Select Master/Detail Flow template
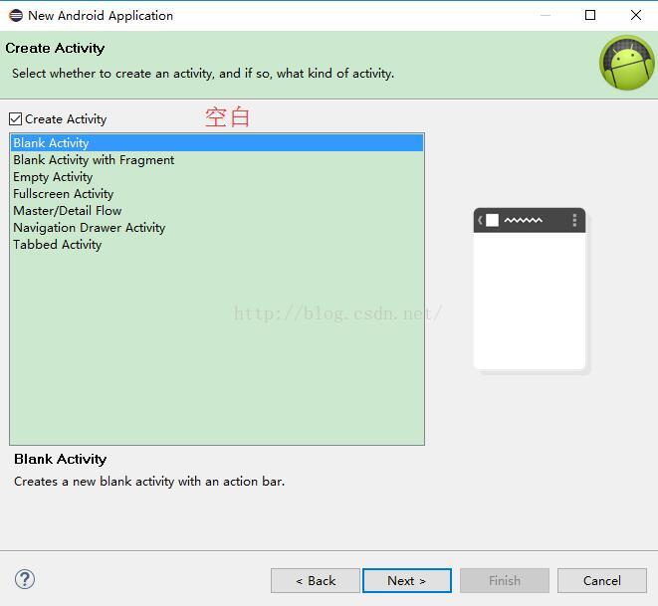Image resolution: width=658 pixels, height=606 pixels. coord(217,211)
